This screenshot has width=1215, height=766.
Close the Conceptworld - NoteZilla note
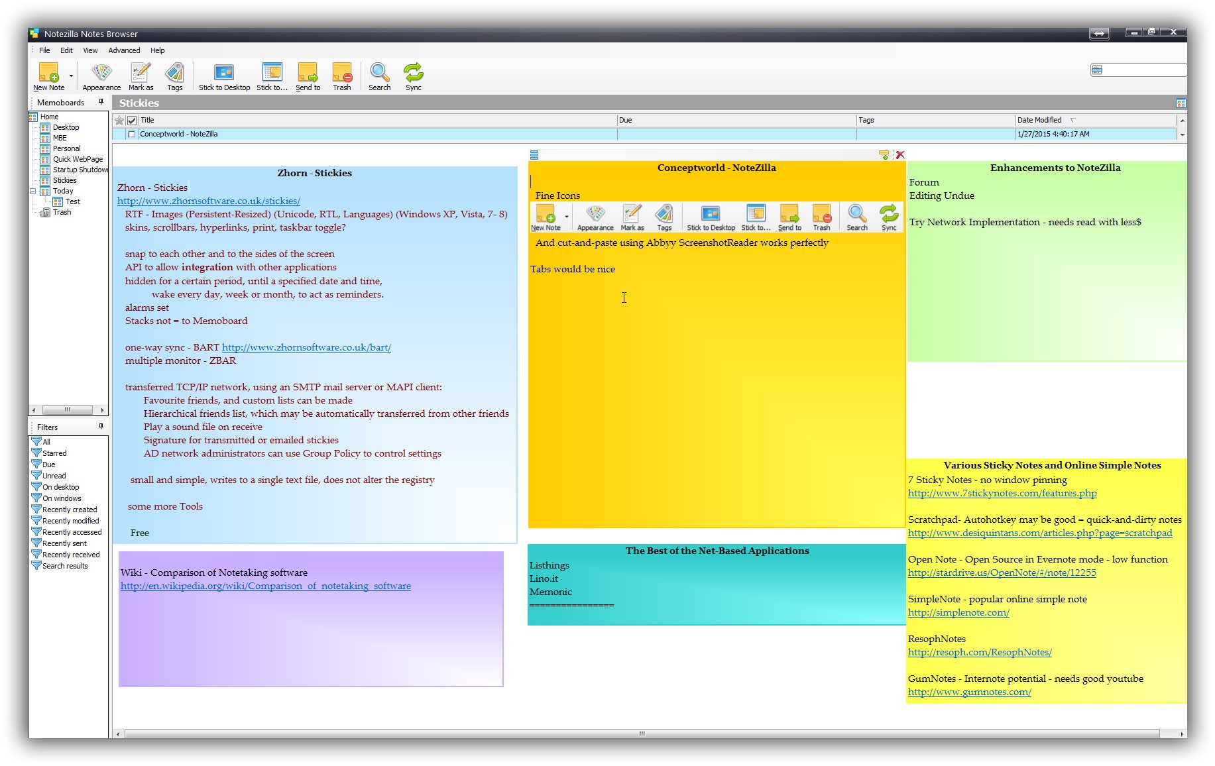pyautogui.click(x=899, y=155)
